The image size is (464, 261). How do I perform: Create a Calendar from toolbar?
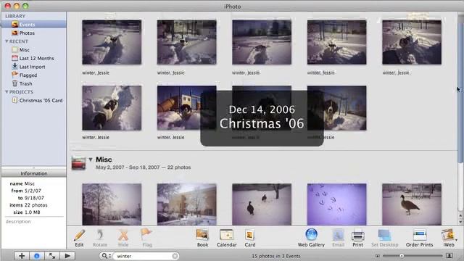[x=227, y=239]
